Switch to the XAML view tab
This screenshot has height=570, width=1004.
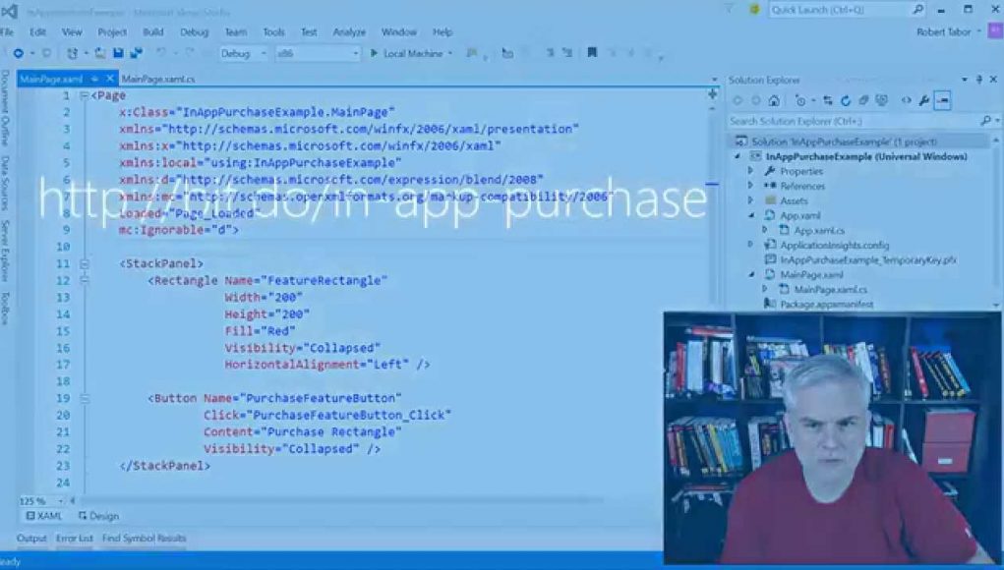click(x=44, y=516)
